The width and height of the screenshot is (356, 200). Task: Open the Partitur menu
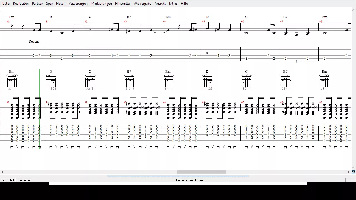coord(37,4)
